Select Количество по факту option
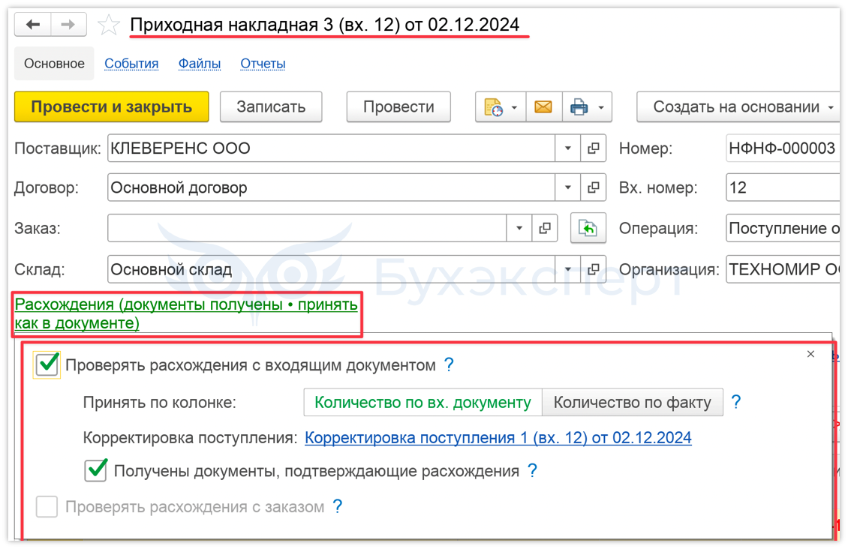 [632, 403]
